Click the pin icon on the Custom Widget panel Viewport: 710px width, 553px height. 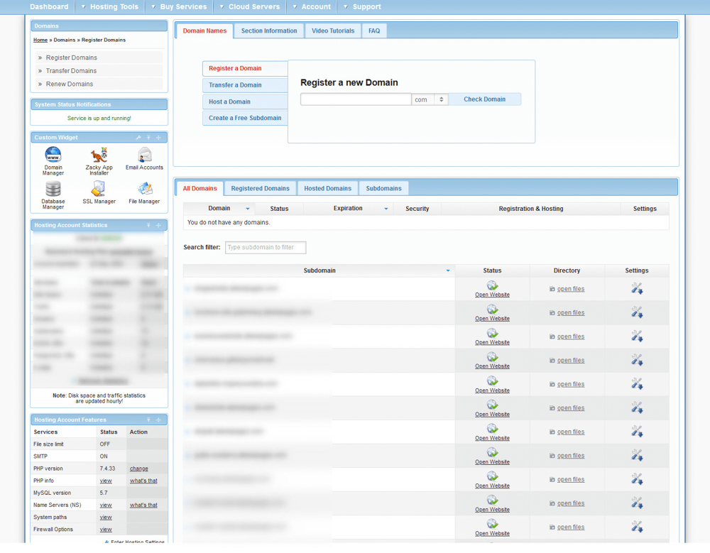coord(148,137)
